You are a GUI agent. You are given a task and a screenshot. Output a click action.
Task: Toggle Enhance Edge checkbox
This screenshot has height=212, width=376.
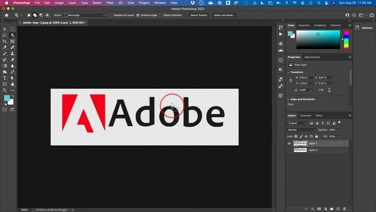pyautogui.click(x=138, y=15)
